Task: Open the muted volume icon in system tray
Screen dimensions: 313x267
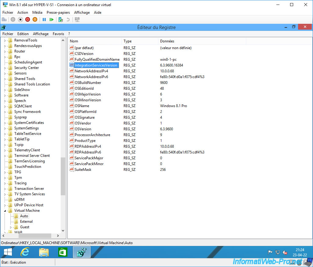Action: point(285,252)
